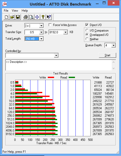Click the 1024.0 transfer size row label

pyautogui.click(x=10, y=123)
